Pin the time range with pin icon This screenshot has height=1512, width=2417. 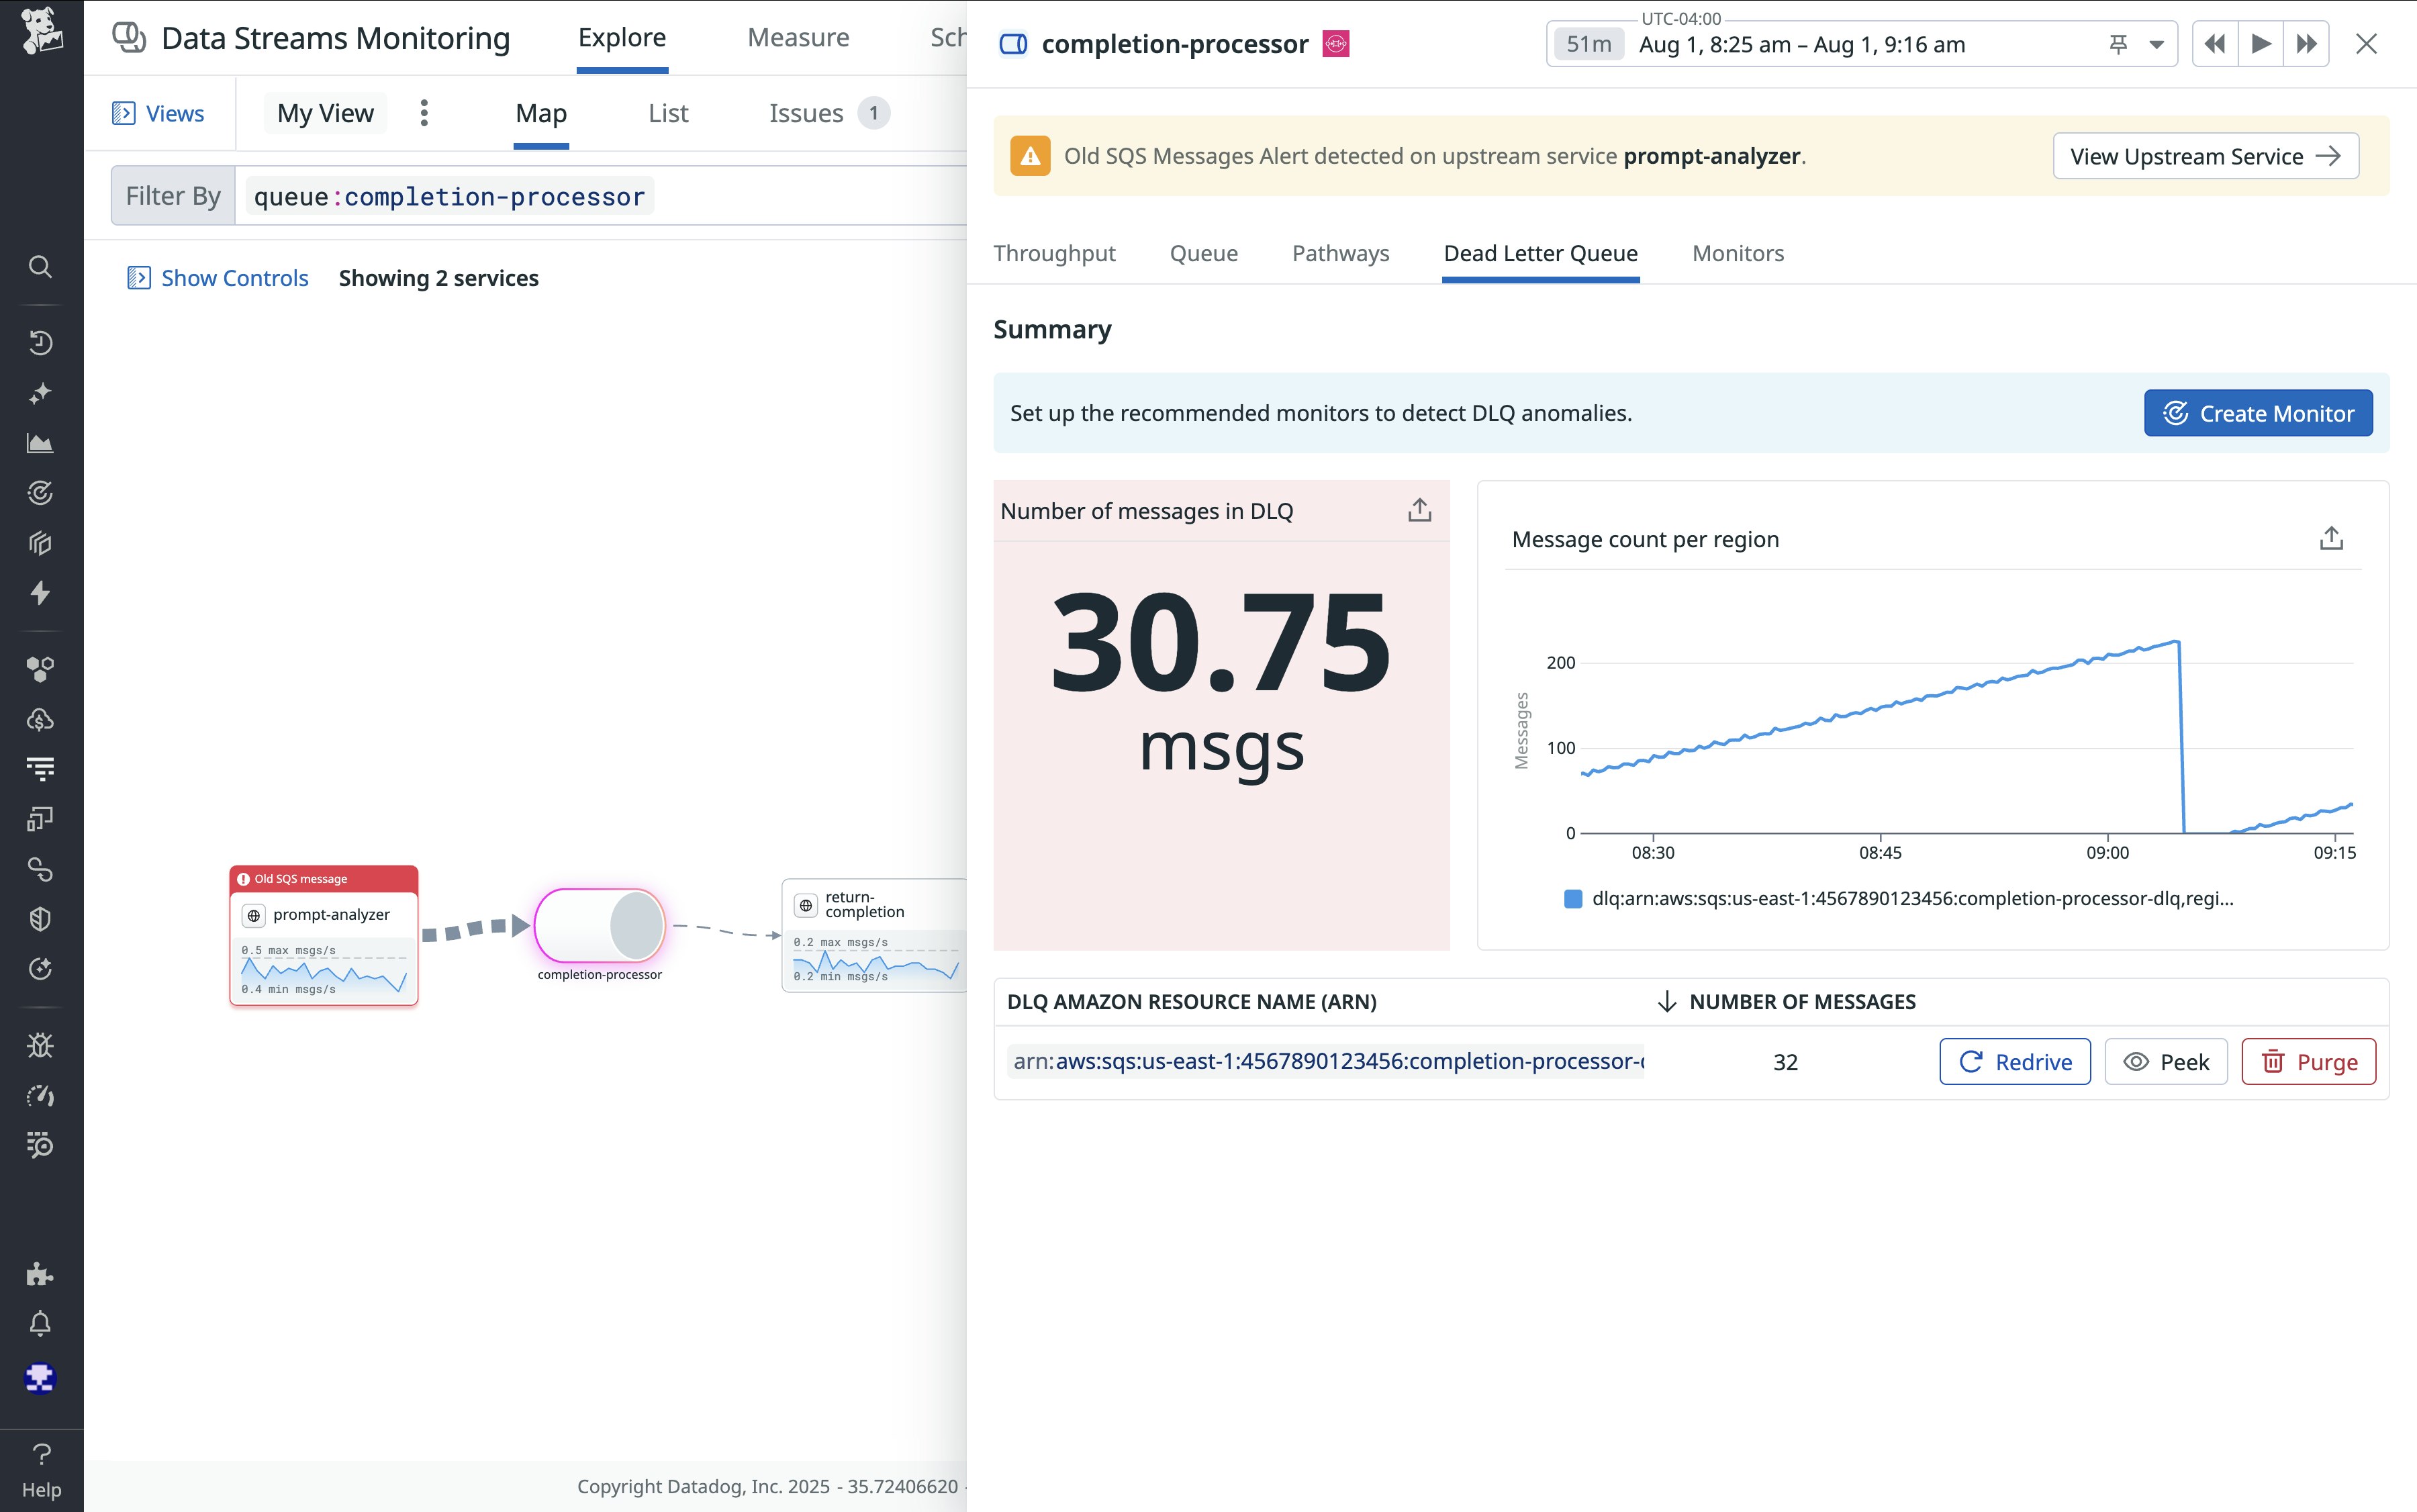[2117, 44]
